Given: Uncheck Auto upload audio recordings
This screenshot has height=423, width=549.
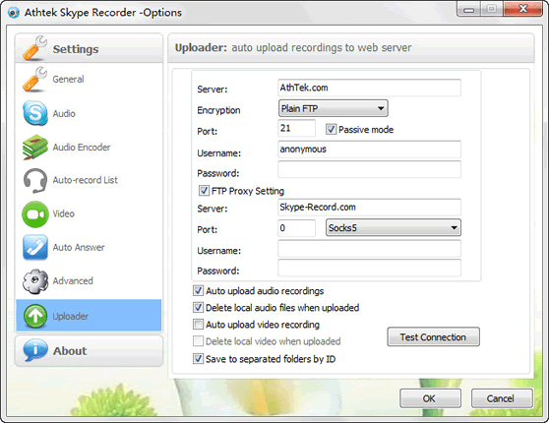Looking at the screenshot, I should (198, 290).
